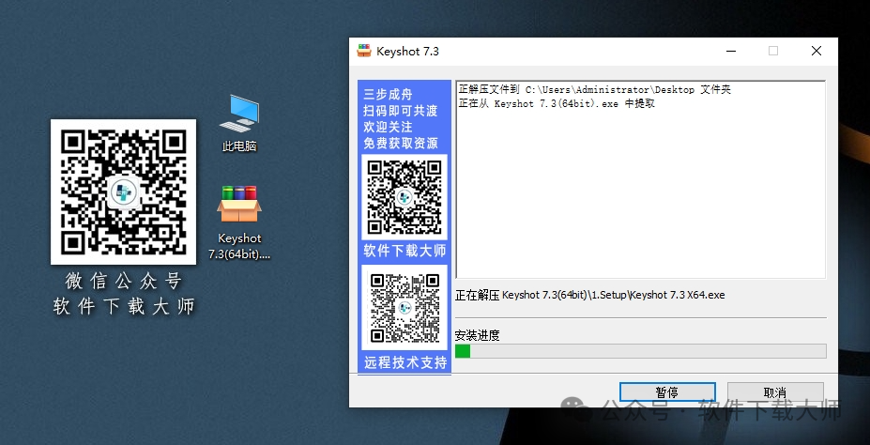Click the 免费获取资源 sidebar text

coord(401,143)
